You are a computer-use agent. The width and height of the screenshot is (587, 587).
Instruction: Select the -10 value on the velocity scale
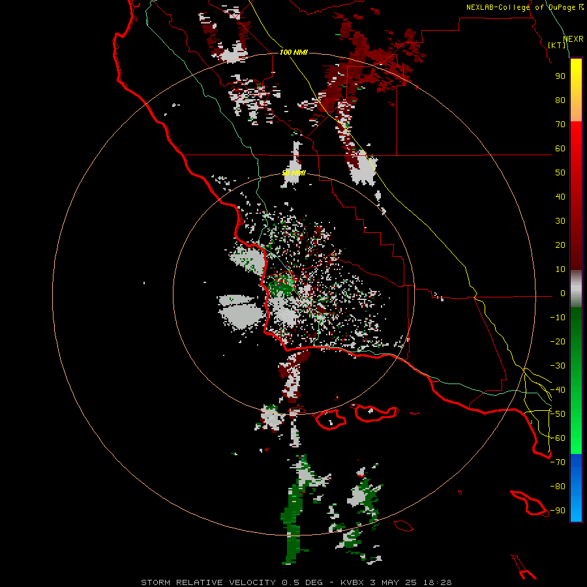click(x=558, y=318)
